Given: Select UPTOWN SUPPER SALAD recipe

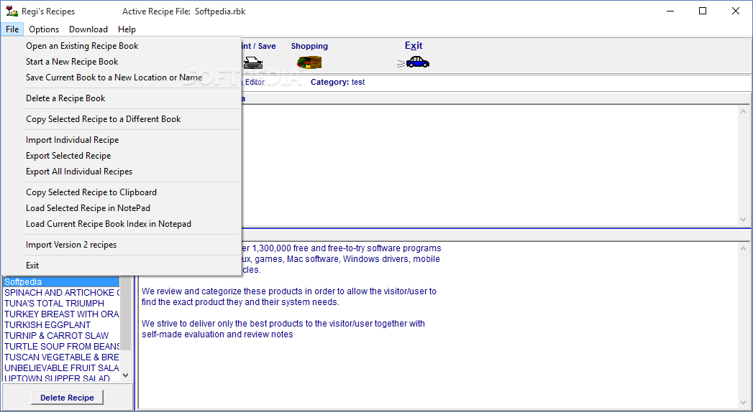Looking at the screenshot, I should [x=61, y=378].
